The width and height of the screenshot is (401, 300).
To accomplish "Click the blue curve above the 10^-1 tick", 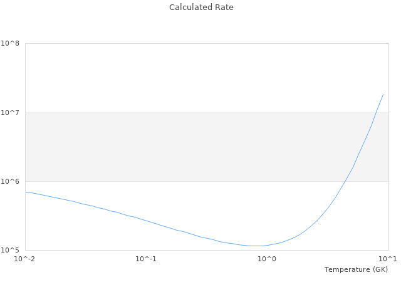I will coord(146,220).
